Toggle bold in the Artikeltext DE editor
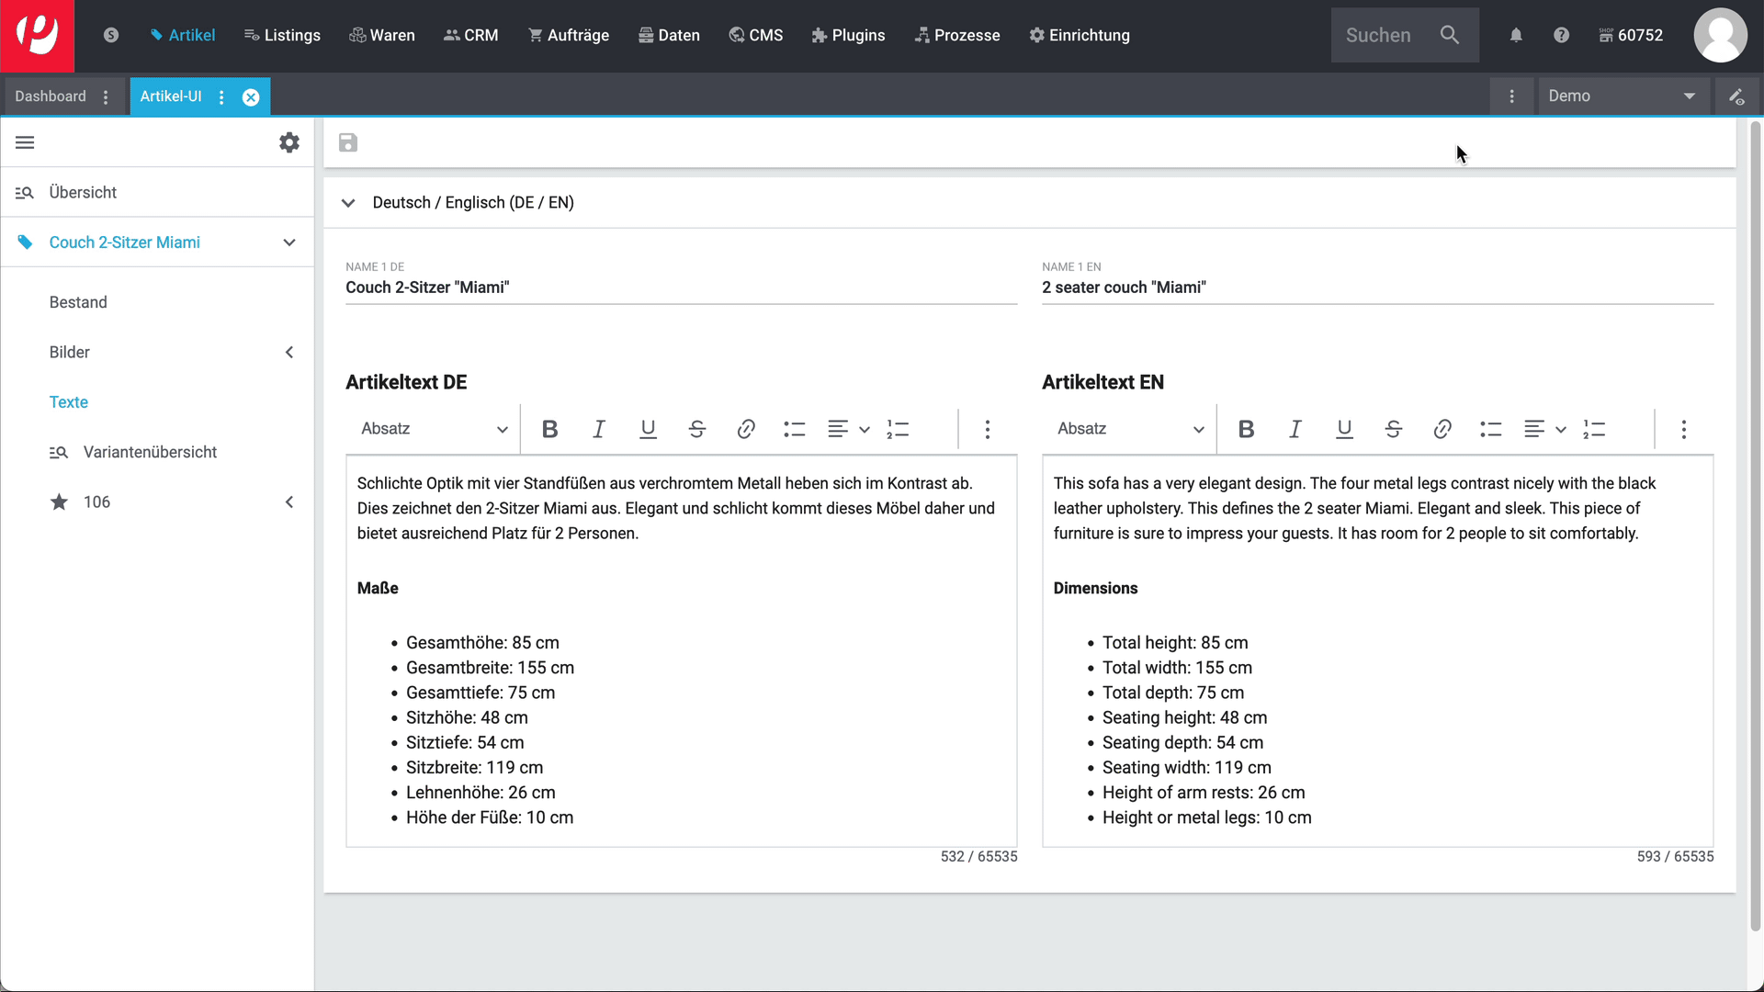The height and width of the screenshot is (992, 1764). point(549,429)
